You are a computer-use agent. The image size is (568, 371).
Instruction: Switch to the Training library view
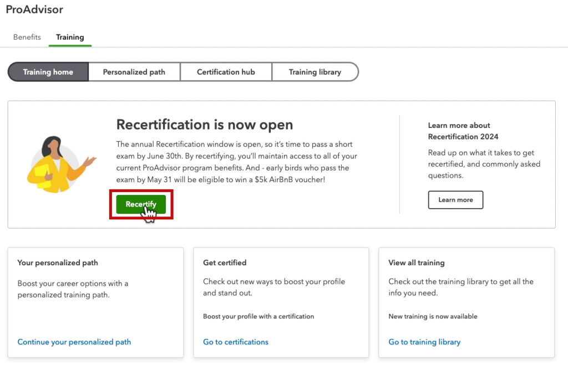point(315,72)
